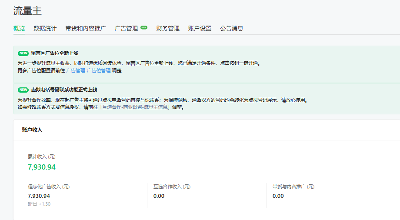Click the NEW badge beside 广告管理

click(x=144, y=28)
